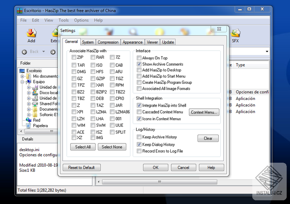Switch to the Update tab
The image size is (290, 204).
pos(168,42)
